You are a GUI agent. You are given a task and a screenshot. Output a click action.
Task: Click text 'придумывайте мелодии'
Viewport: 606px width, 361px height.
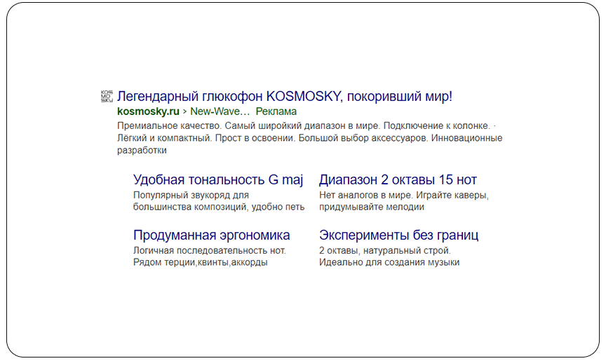pyautogui.click(x=372, y=207)
